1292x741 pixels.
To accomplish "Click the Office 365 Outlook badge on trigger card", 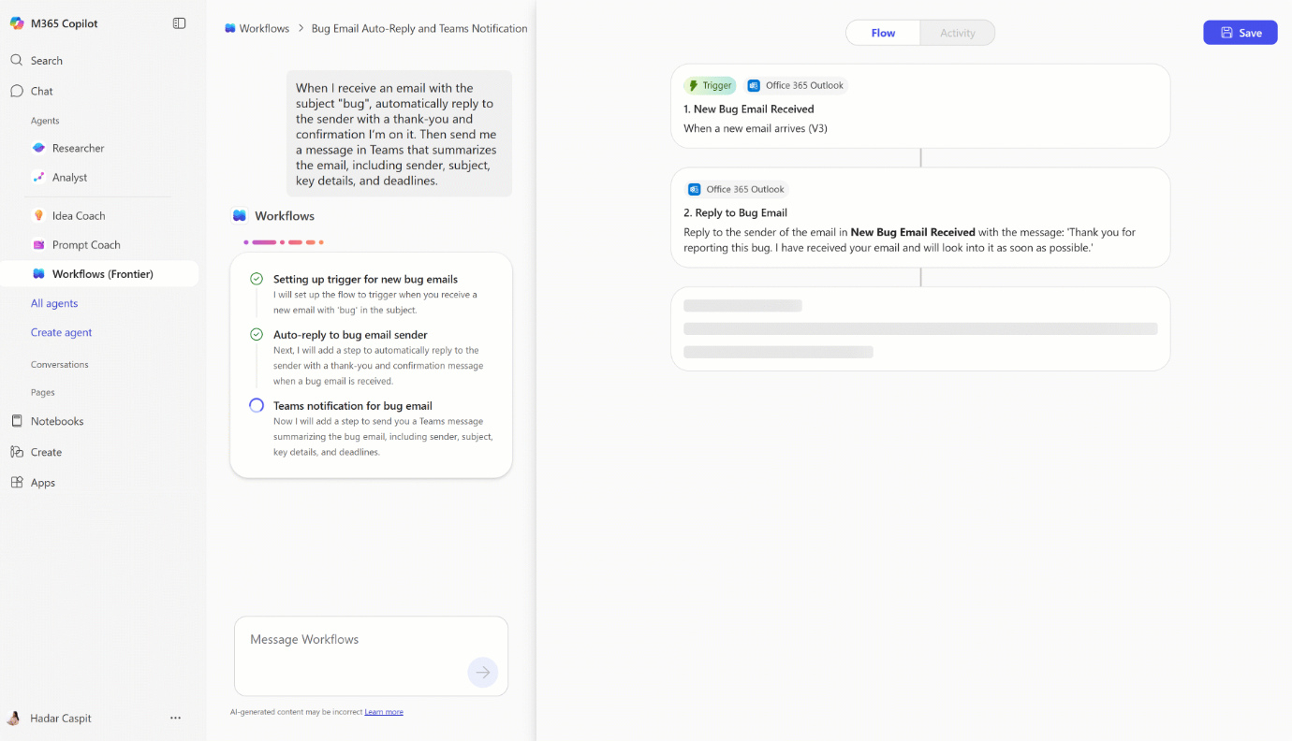I will [x=796, y=85].
